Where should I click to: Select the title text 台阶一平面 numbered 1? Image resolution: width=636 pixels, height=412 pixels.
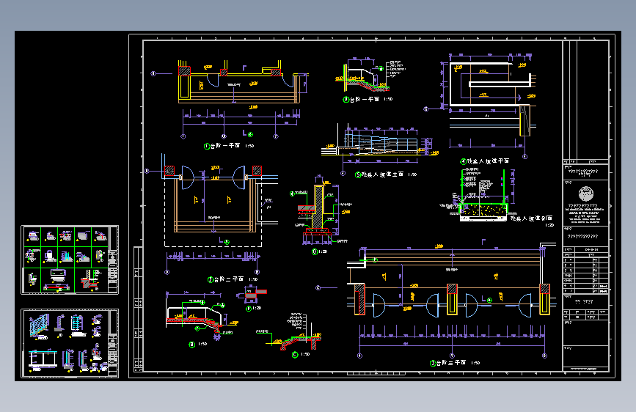point(225,146)
